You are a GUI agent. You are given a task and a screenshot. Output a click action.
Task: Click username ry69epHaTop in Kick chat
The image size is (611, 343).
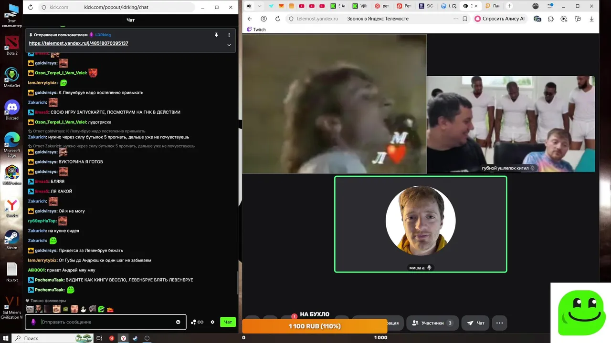42,221
